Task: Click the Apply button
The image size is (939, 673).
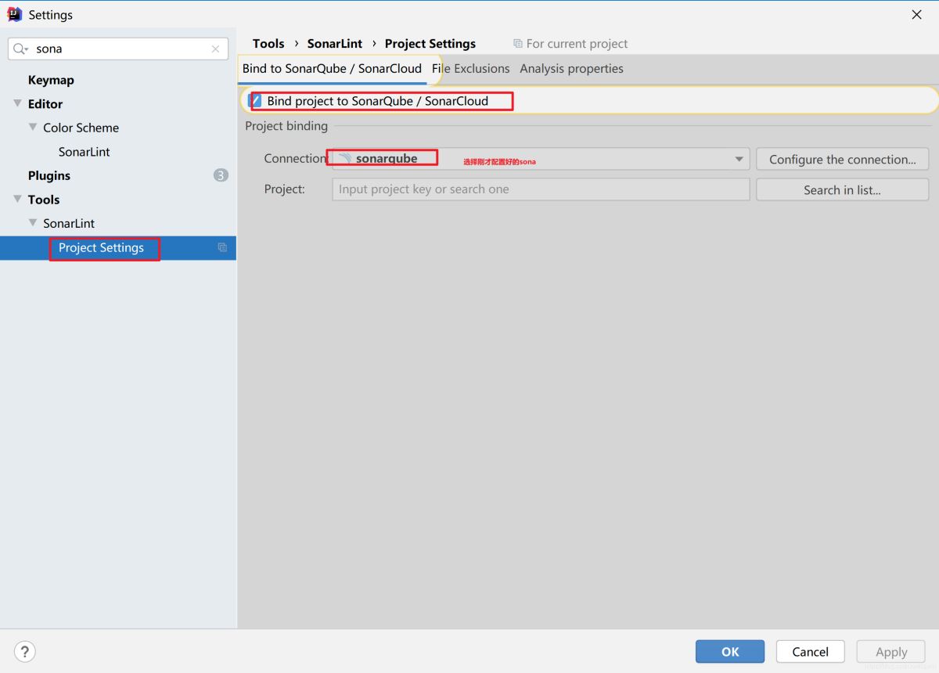Action: pyautogui.click(x=891, y=651)
